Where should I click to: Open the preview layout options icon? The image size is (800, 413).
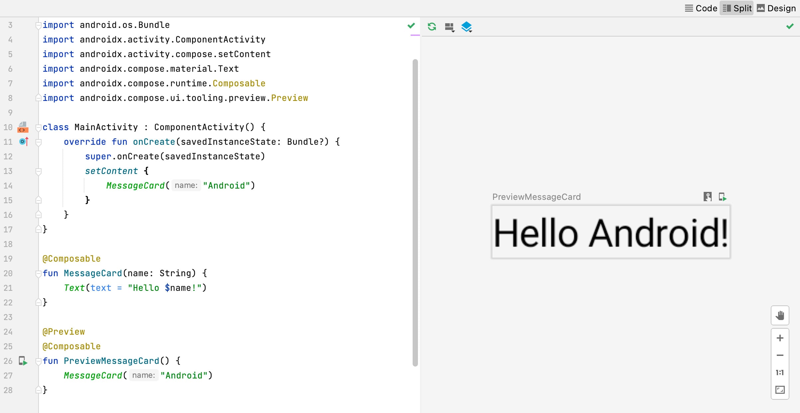tap(449, 27)
